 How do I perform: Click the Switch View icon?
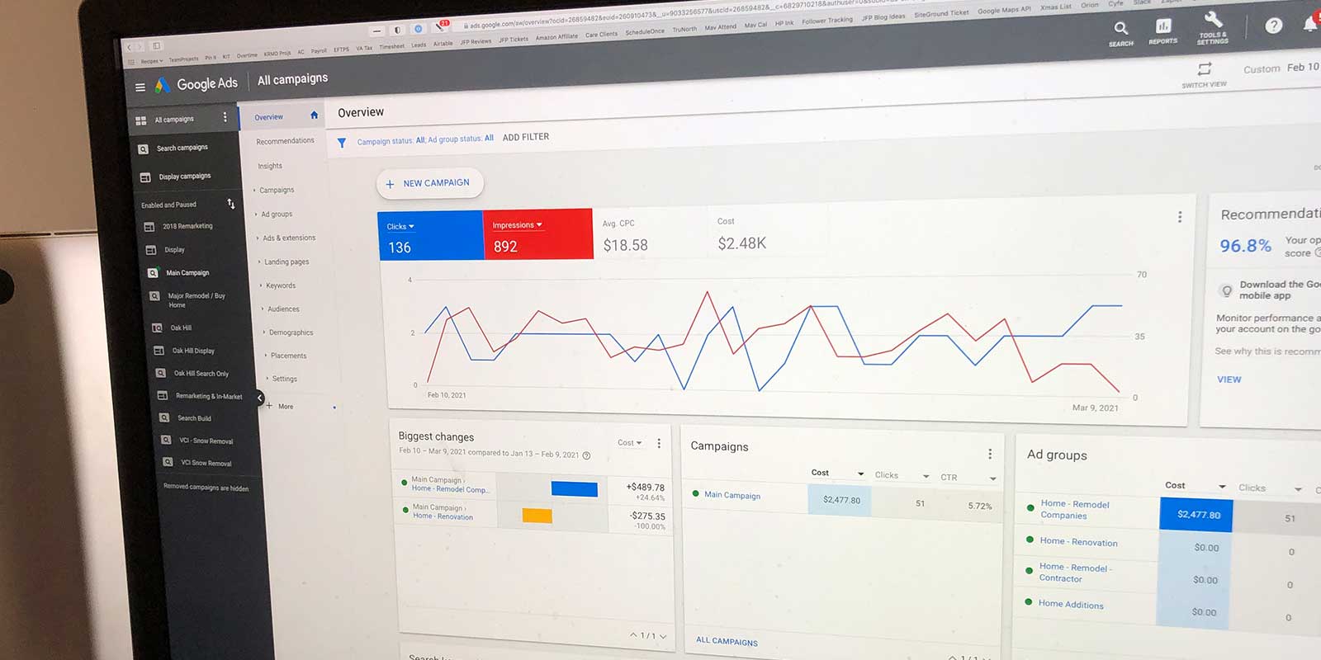(x=1205, y=68)
